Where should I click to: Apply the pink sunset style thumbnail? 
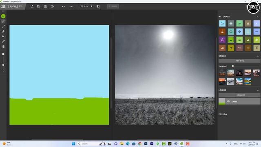248,73
